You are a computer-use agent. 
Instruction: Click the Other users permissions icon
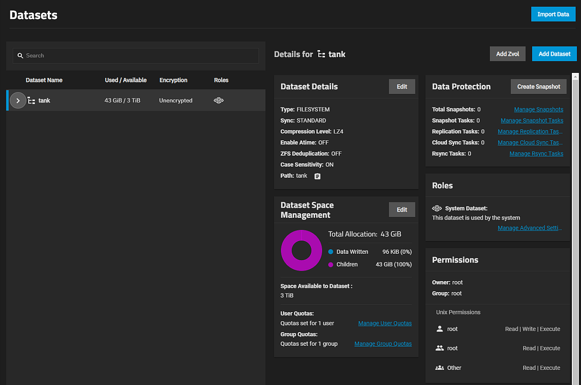pos(440,368)
